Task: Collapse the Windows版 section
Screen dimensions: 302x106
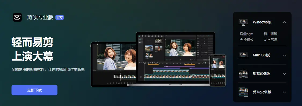Action: [x=285, y=22]
